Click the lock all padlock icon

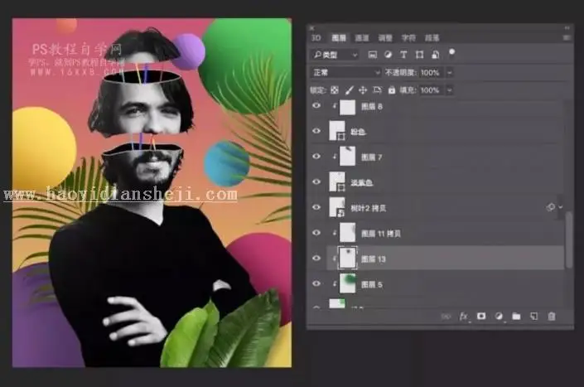click(392, 90)
